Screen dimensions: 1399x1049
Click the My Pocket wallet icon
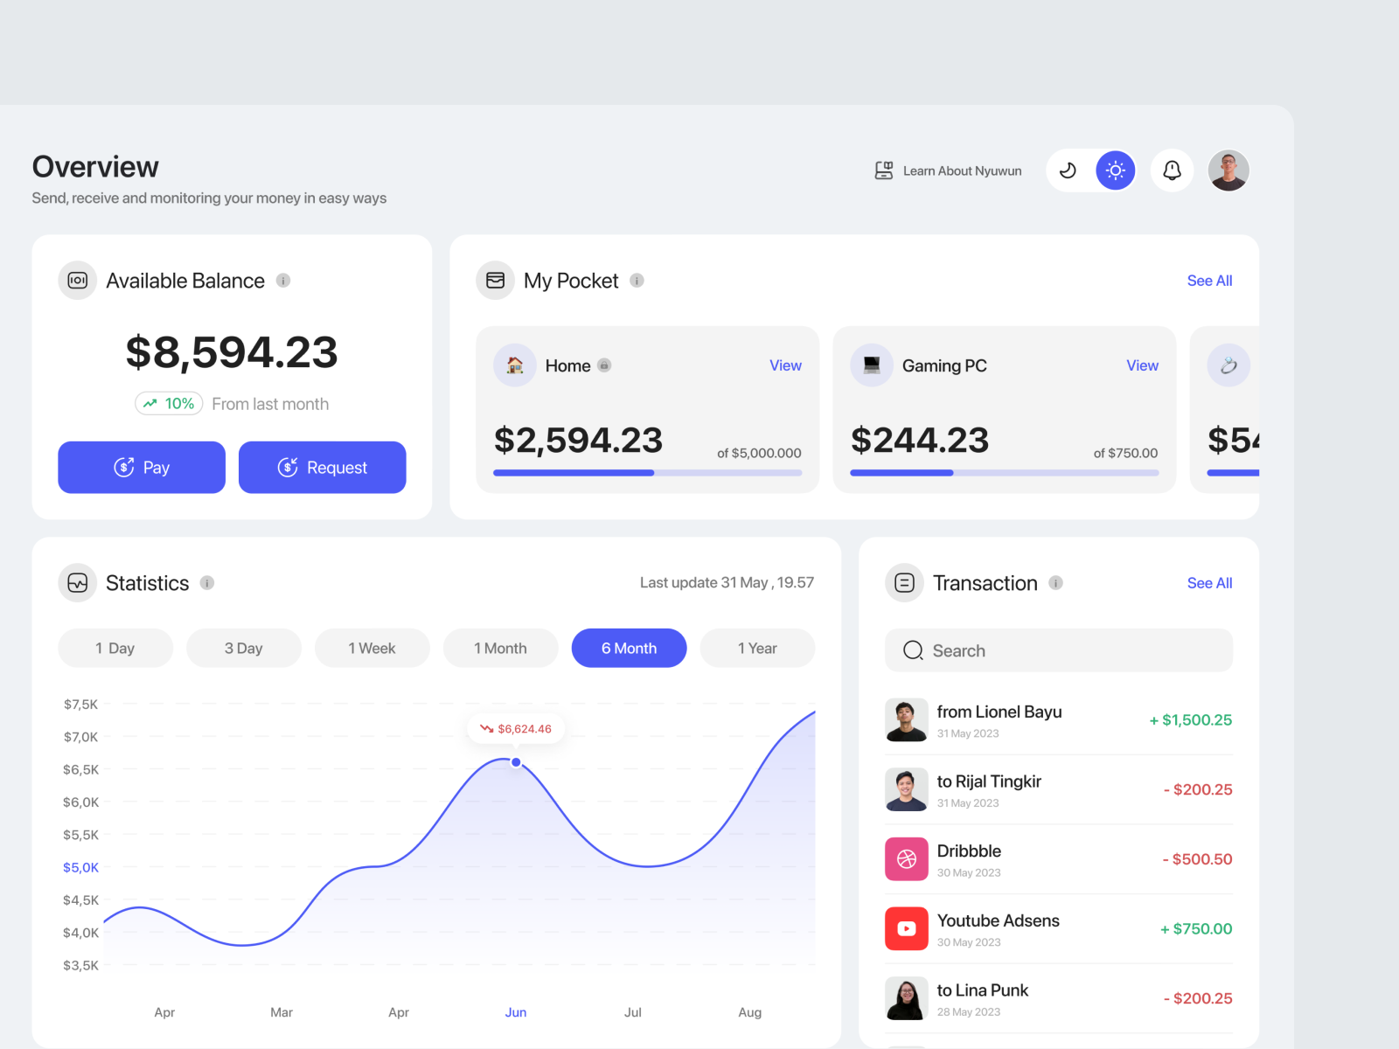coord(495,280)
